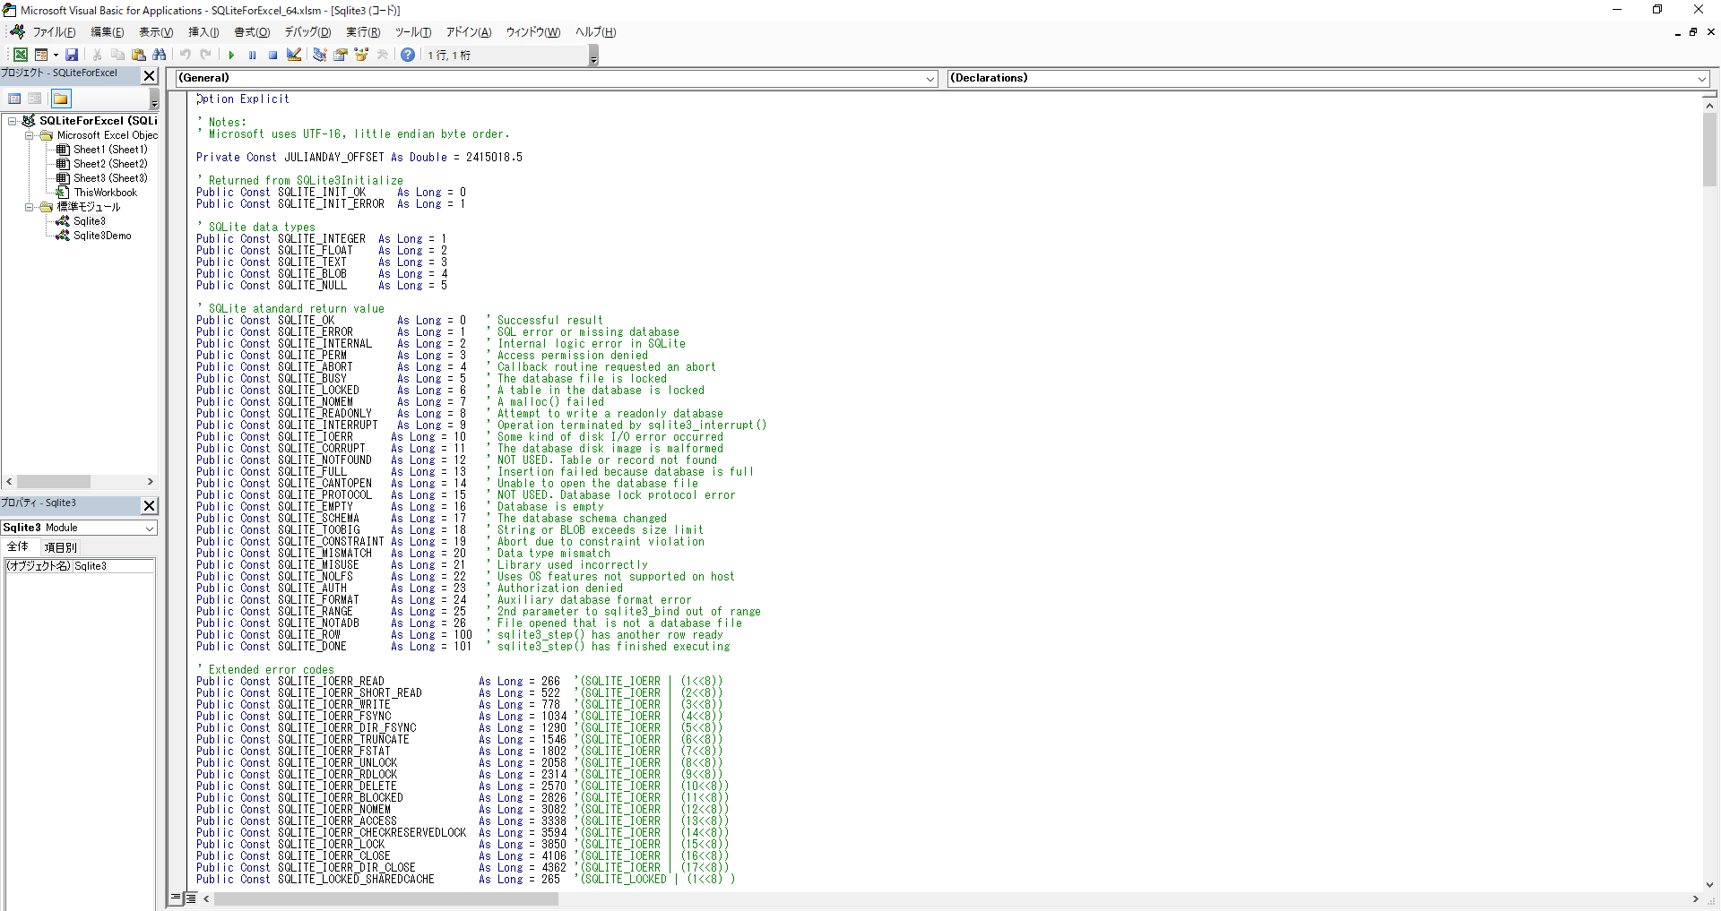Click the Redo arrow icon
The width and height of the screenshot is (1721, 911).
pos(206,55)
